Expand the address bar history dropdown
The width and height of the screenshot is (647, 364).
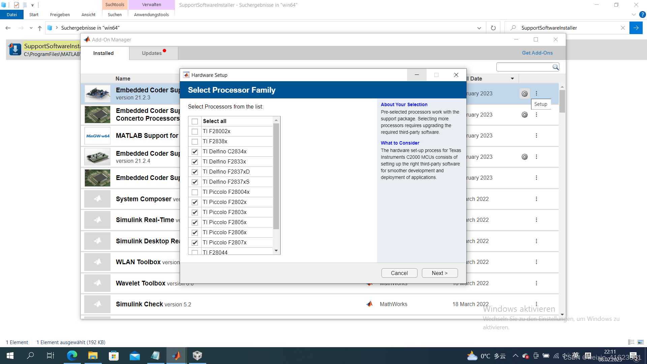coord(479,28)
